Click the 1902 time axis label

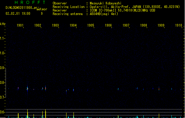38,25
